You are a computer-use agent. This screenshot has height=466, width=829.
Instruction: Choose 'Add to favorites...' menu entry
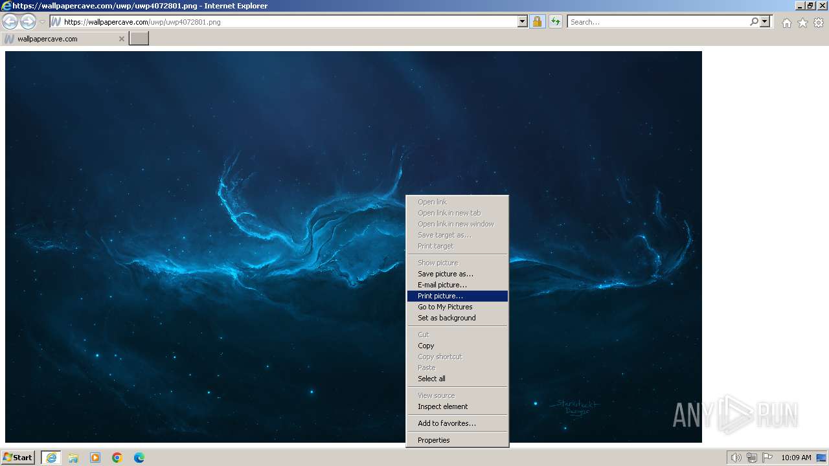(x=457, y=423)
